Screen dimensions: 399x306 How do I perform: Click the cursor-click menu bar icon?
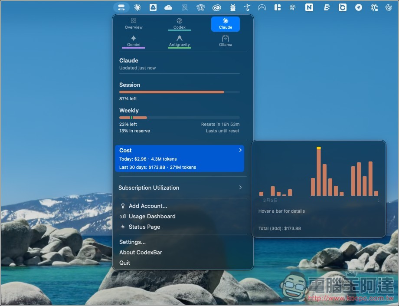pyautogui.click(x=292, y=8)
